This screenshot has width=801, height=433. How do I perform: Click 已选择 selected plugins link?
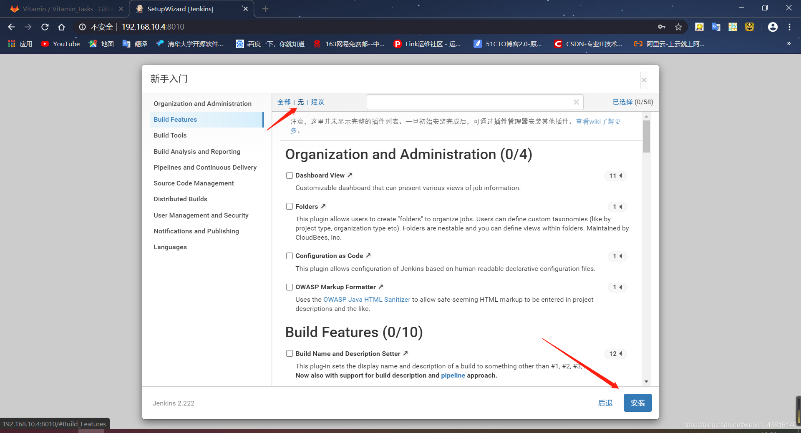[622, 102]
